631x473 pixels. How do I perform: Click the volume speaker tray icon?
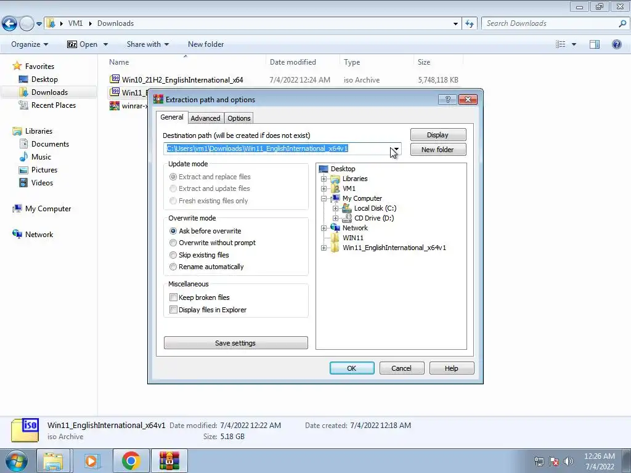click(x=569, y=461)
